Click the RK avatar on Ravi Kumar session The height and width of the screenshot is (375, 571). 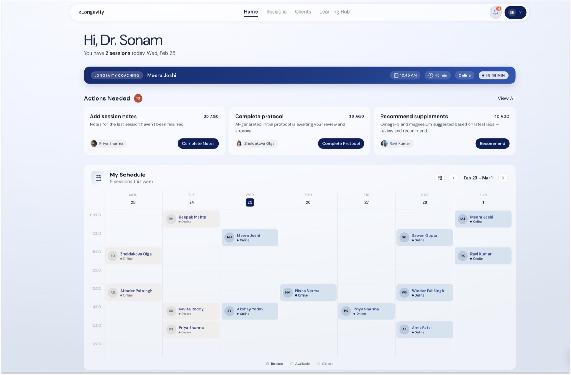(463, 256)
